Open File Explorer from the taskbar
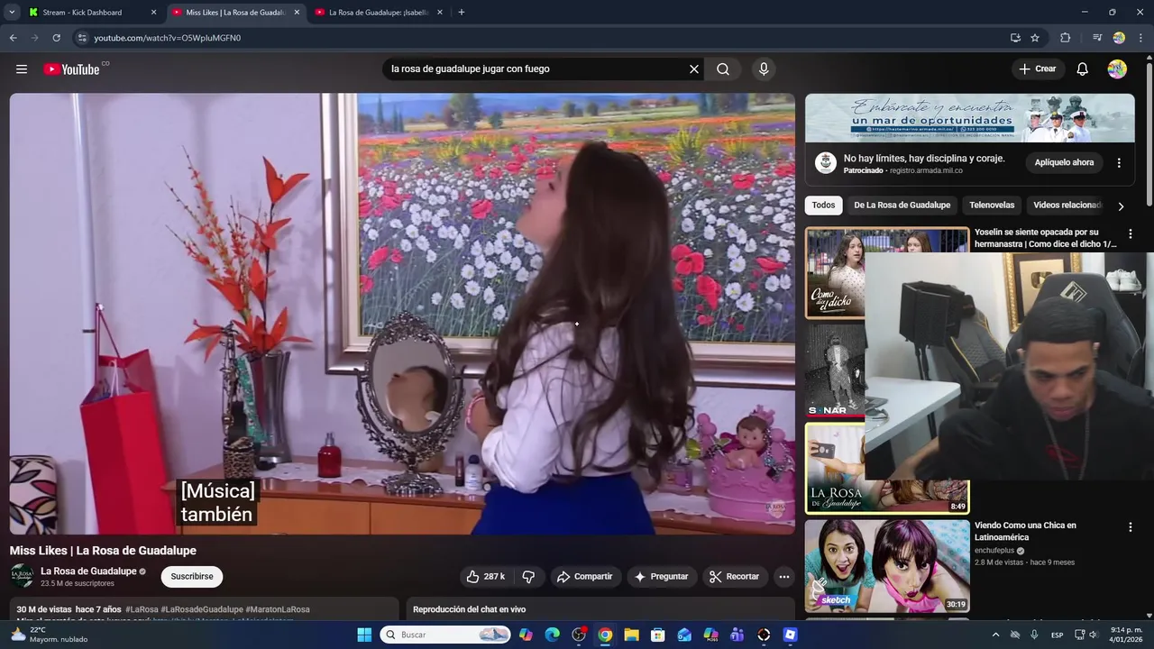 click(631, 635)
